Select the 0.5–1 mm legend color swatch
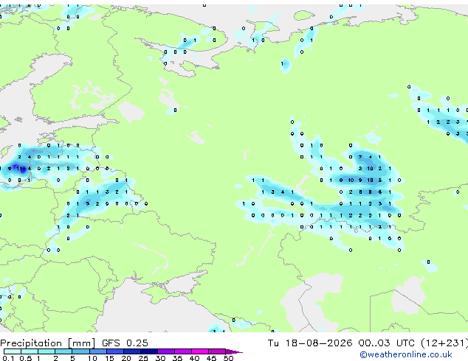Screen dimensions: 468x361 pyautogui.click(x=30, y=351)
